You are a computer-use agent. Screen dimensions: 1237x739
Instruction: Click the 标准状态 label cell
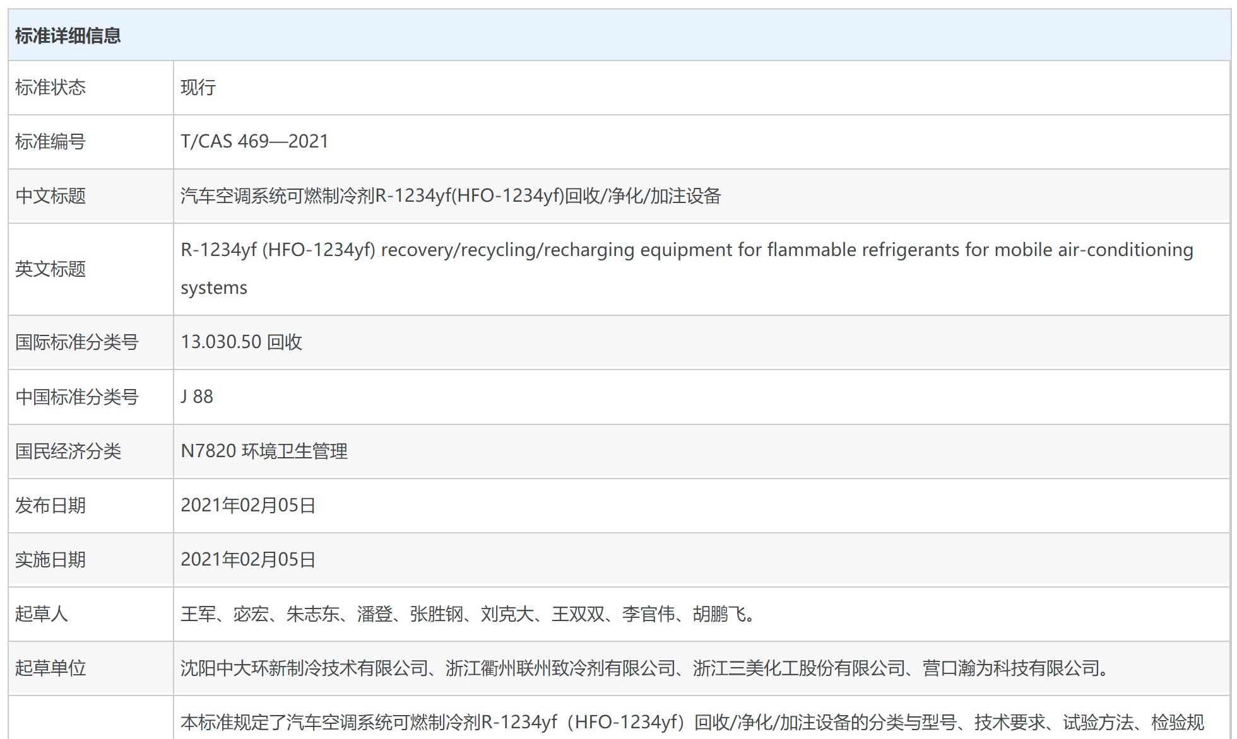click(50, 88)
